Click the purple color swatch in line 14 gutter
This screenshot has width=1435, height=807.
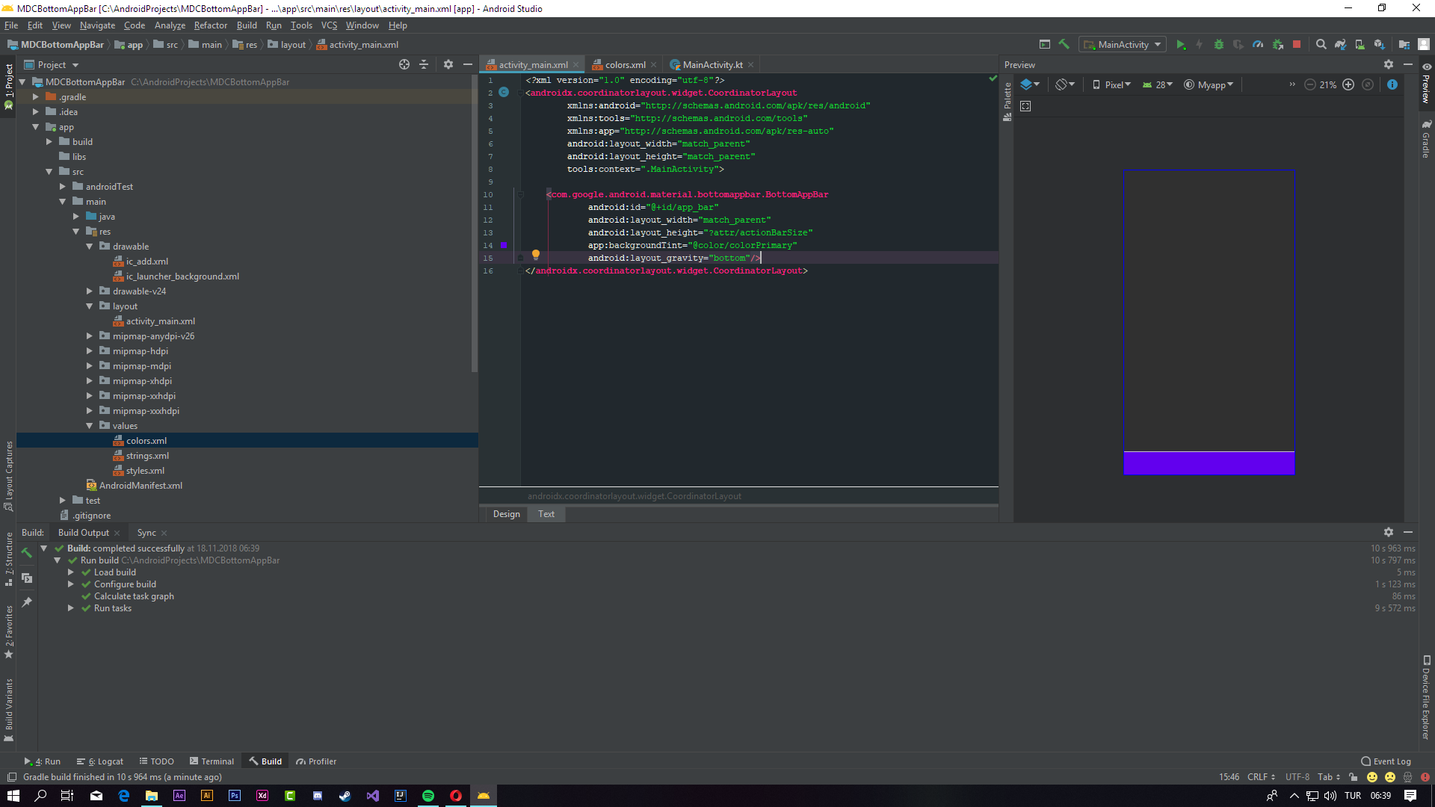504,245
